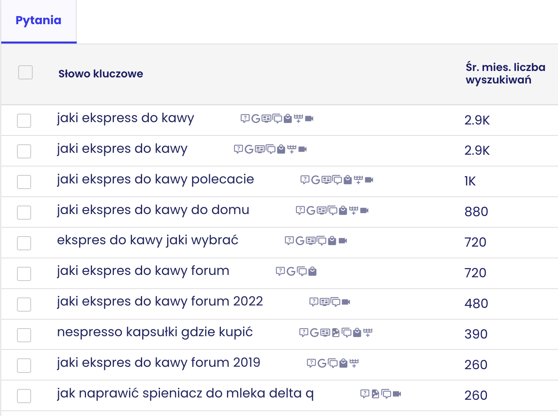Tick checkbox for 'ekspres do kawy jaki wybrać'
This screenshot has height=416, width=558.
point(24,243)
